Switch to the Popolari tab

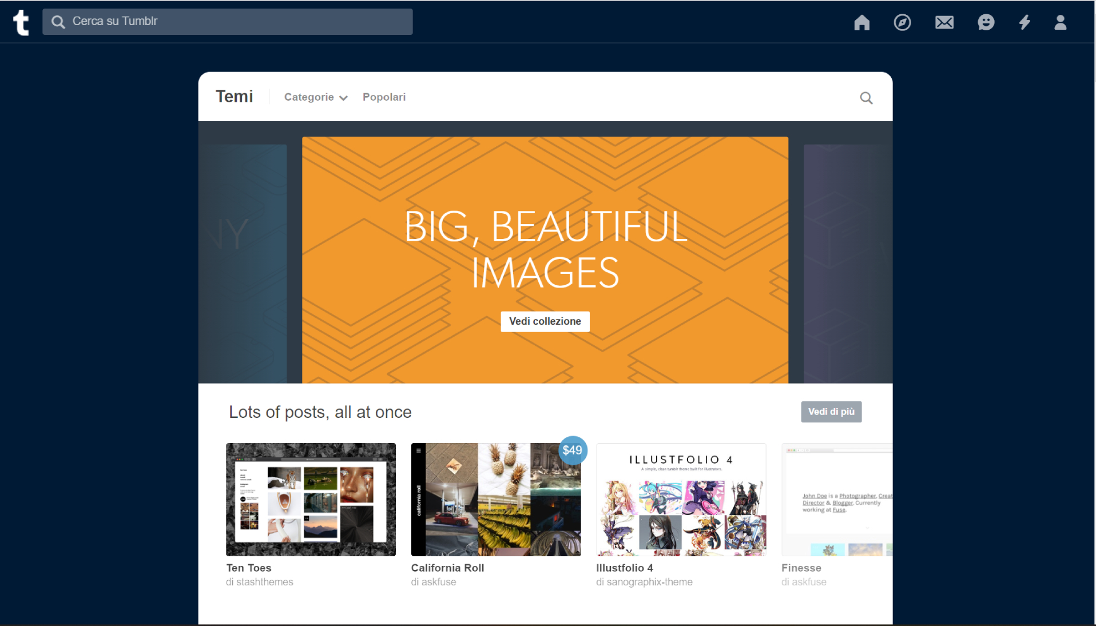click(384, 97)
